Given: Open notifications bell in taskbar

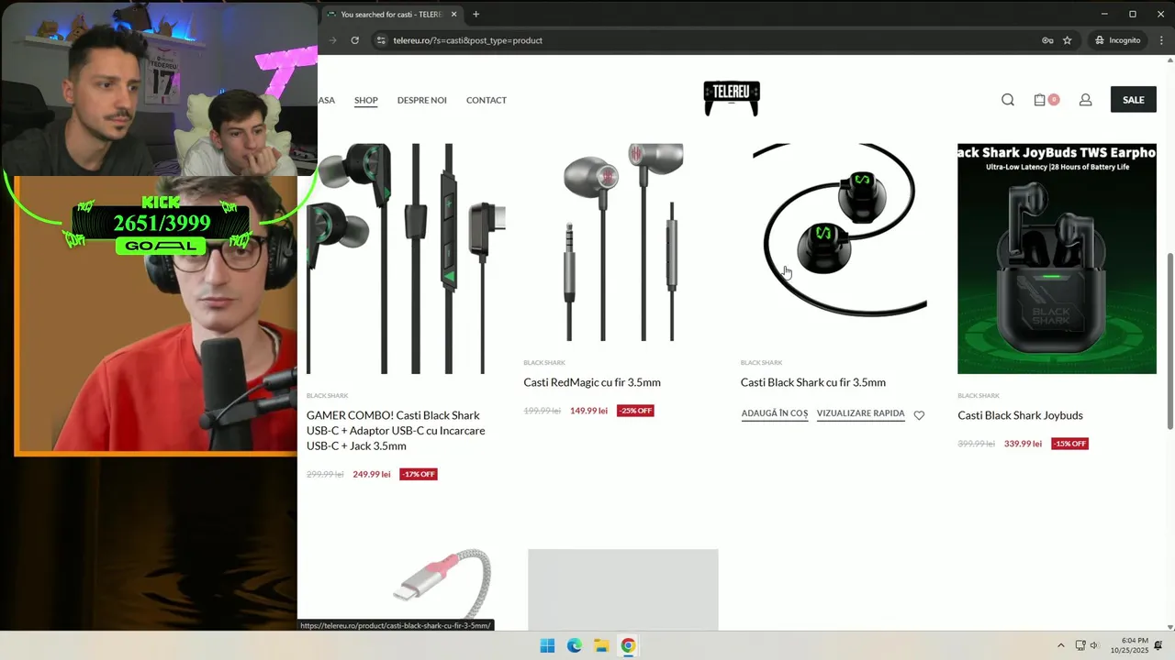Looking at the screenshot, I should tap(1158, 645).
